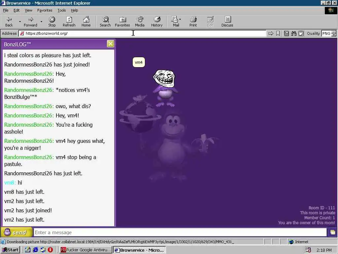Open the View menu

(x=28, y=10)
